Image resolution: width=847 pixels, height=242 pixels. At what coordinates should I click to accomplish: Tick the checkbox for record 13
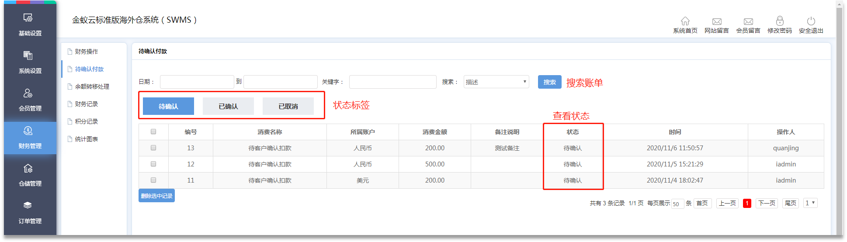coord(153,148)
